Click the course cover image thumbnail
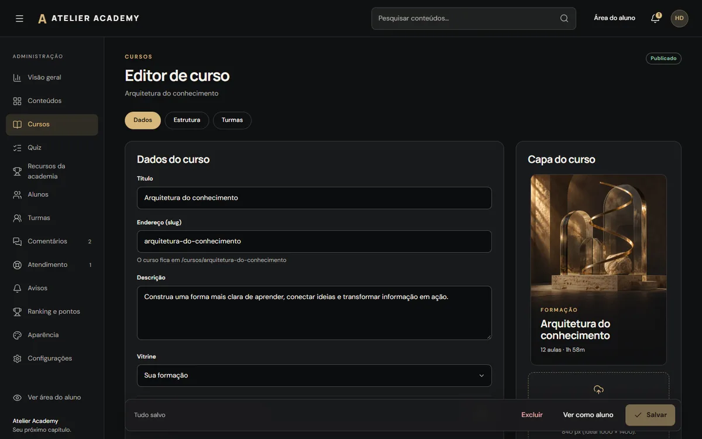This screenshot has height=439, width=702. [598, 270]
